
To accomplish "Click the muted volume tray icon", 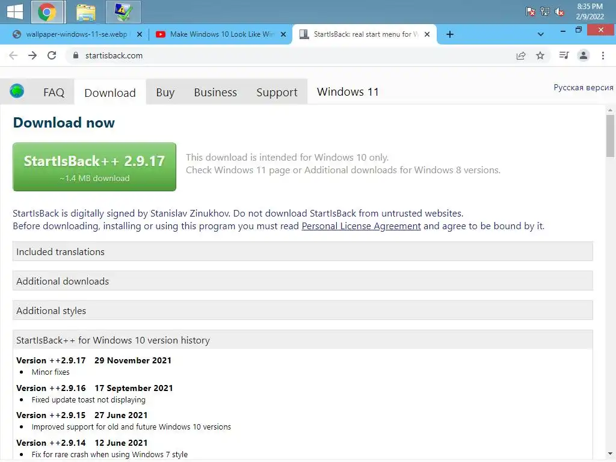I will tap(559, 12).
